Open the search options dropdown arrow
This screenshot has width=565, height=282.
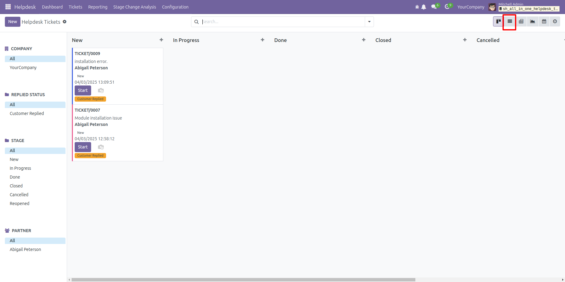[x=369, y=22]
